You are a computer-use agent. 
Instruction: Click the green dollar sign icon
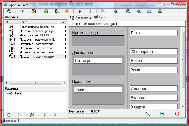(46, 11)
